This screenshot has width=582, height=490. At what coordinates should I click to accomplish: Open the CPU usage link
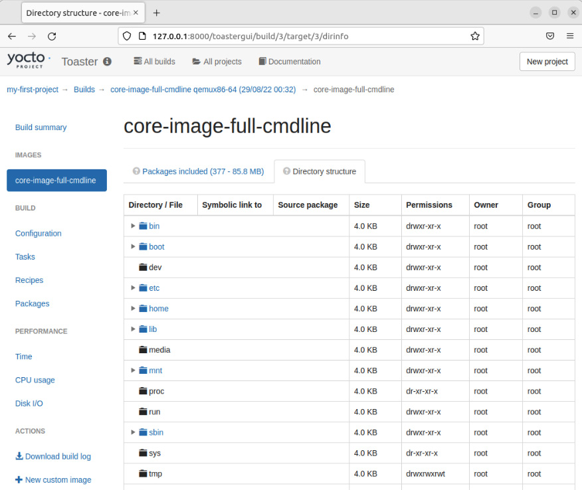(x=35, y=380)
